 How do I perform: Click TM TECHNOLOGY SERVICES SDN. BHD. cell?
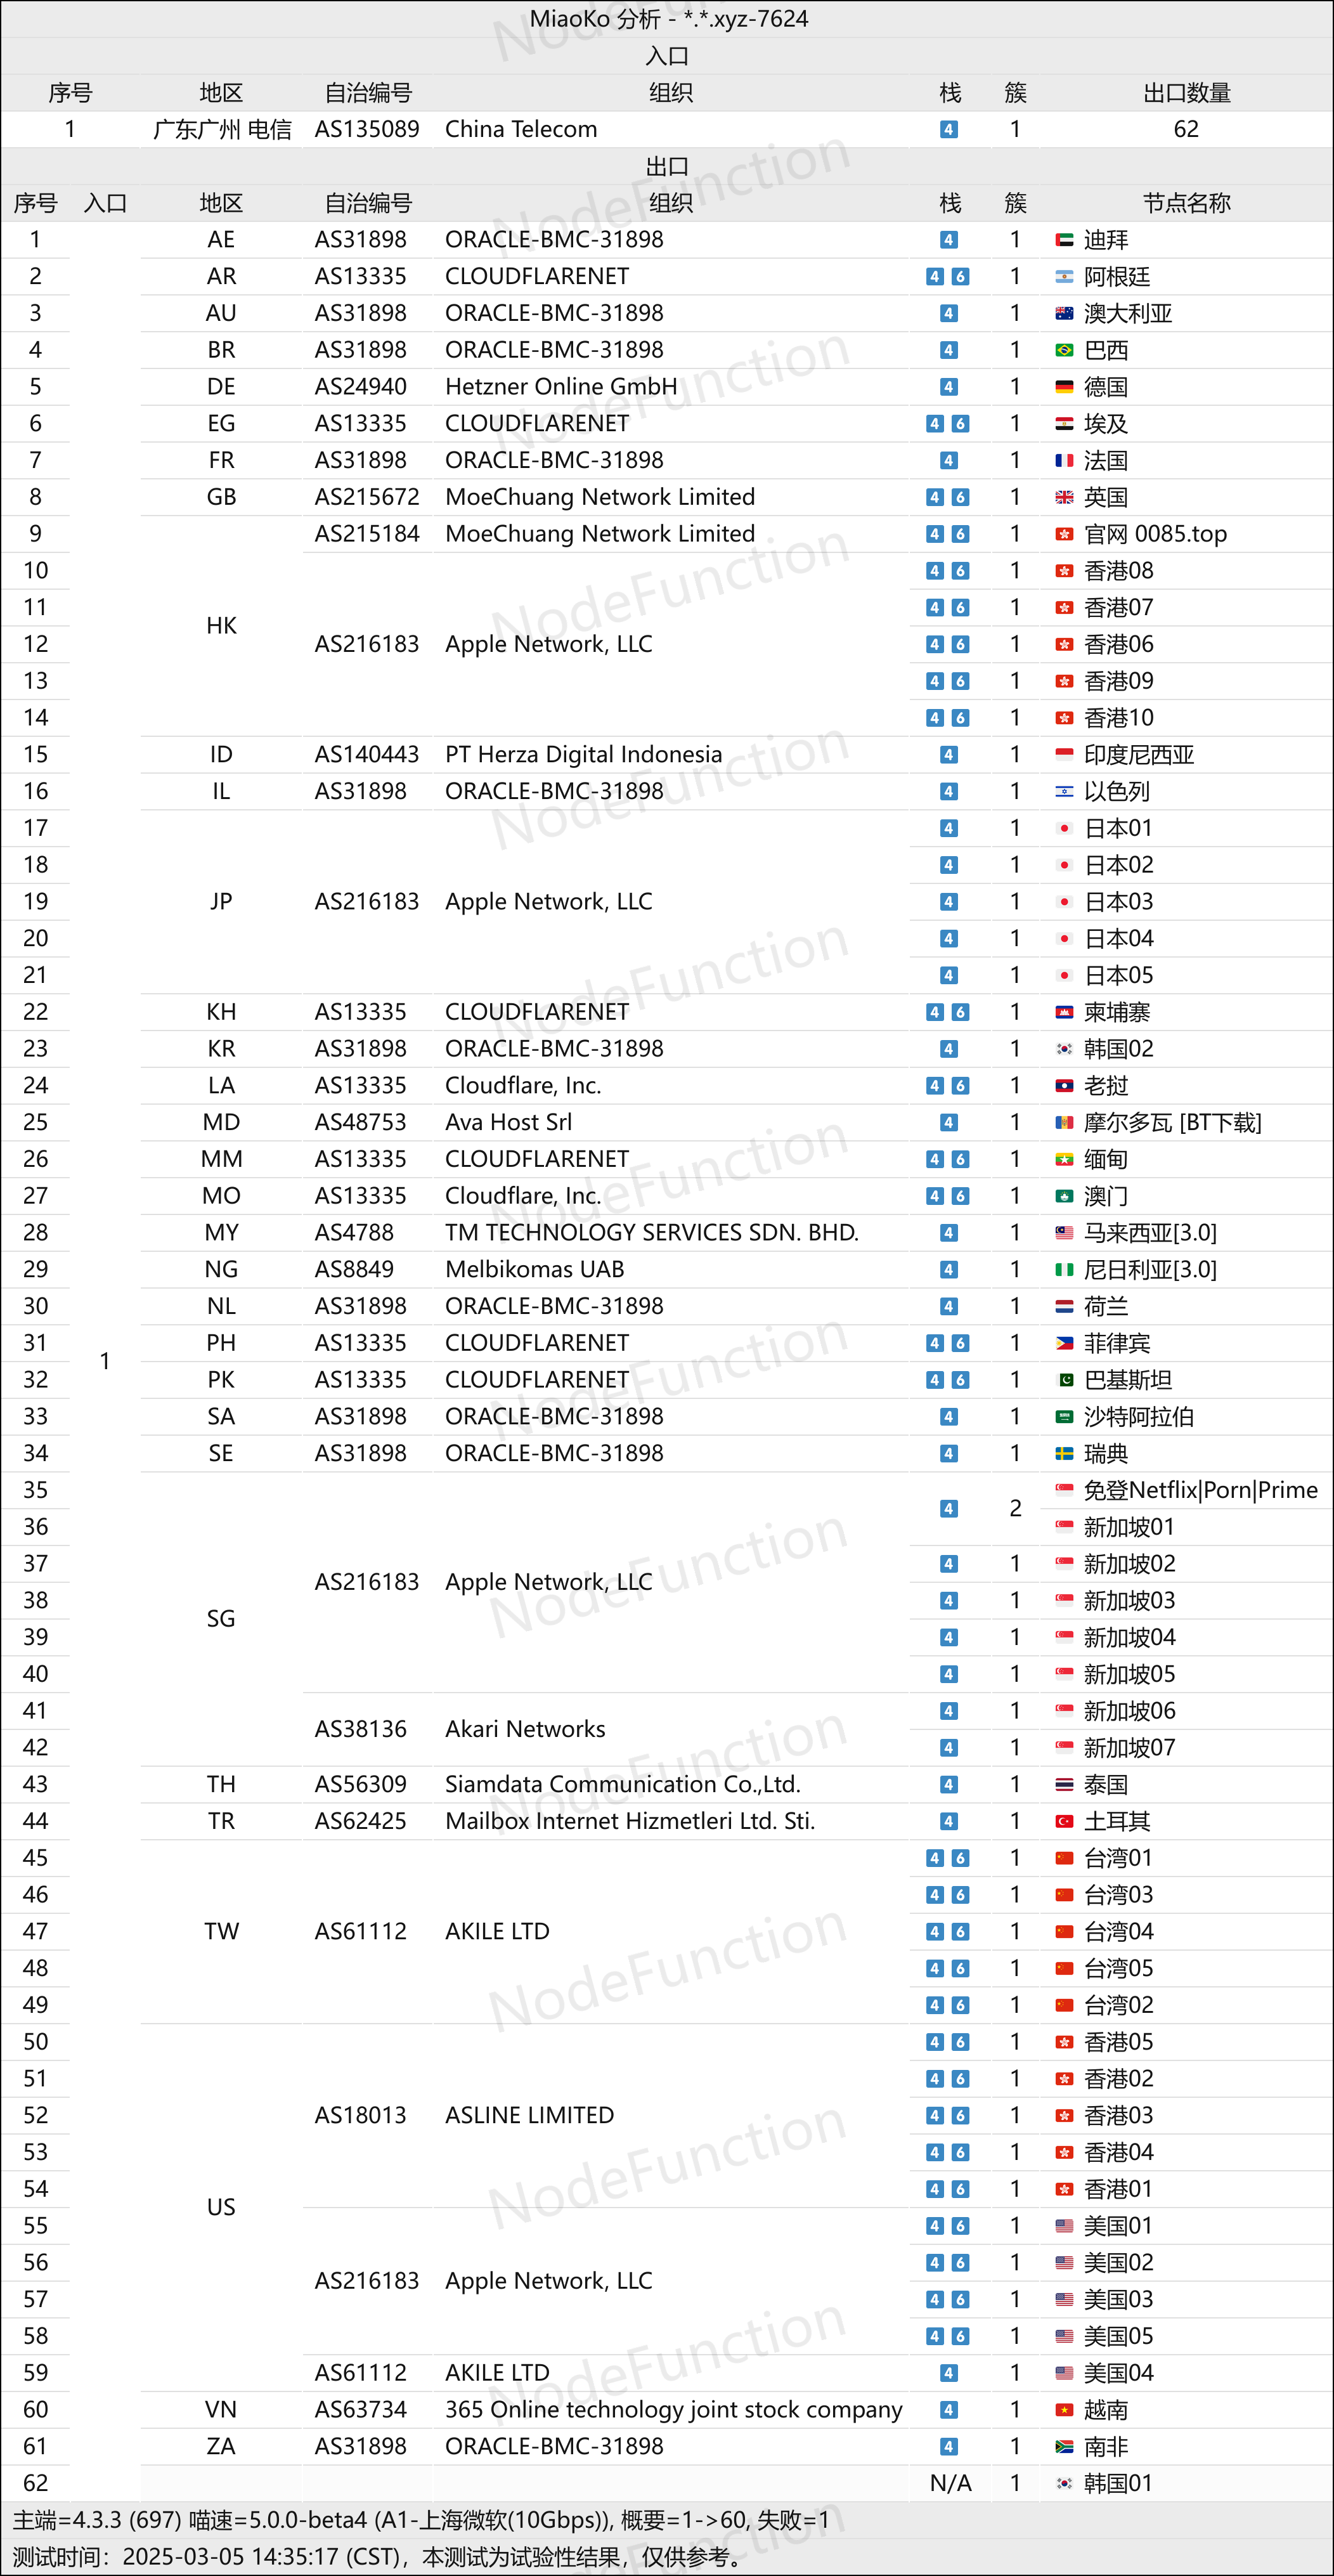coord(652,1233)
